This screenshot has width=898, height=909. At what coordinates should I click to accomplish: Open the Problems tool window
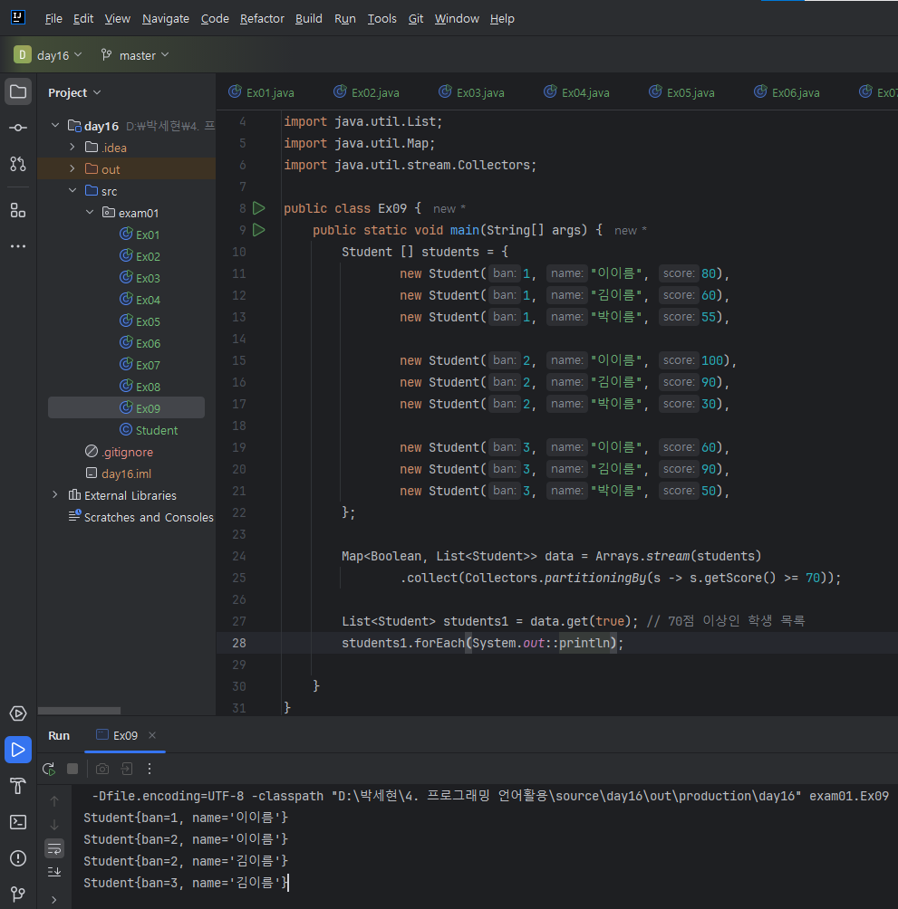point(17,857)
